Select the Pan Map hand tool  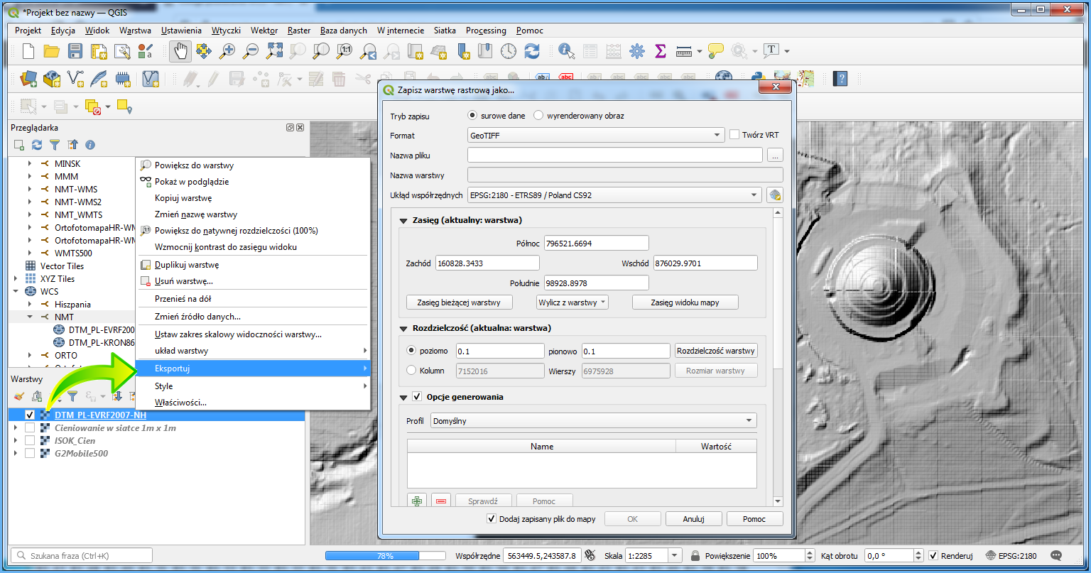180,51
